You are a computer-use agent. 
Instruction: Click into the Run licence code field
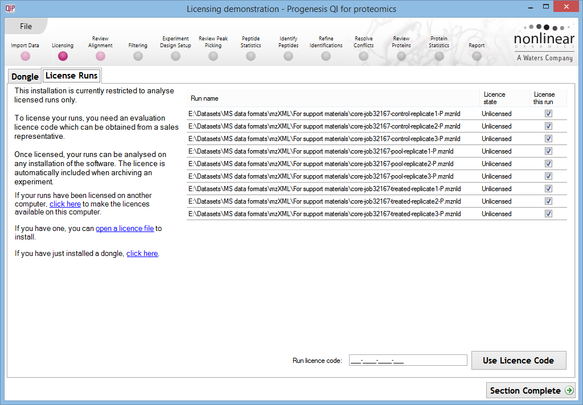(408, 361)
